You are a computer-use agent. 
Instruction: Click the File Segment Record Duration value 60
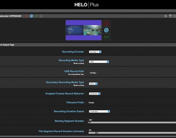click(x=90, y=130)
